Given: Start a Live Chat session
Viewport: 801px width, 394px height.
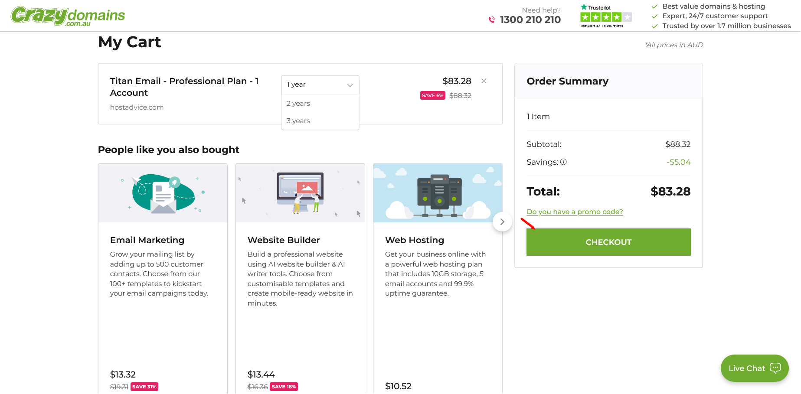Looking at the screenshot, I should pyautogui.click(x=755, y=368).
